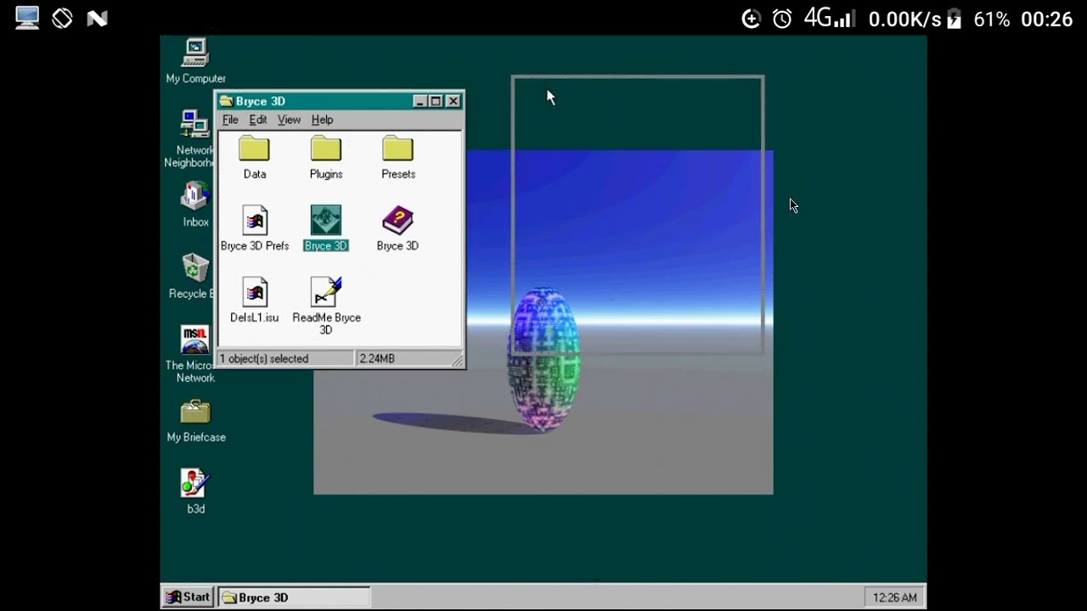
Task: Select the Inbox desktop icon
Action: pos(195,197)
